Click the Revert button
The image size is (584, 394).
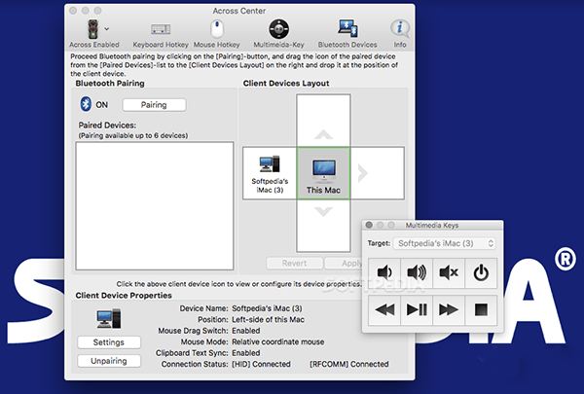[294, 264]
